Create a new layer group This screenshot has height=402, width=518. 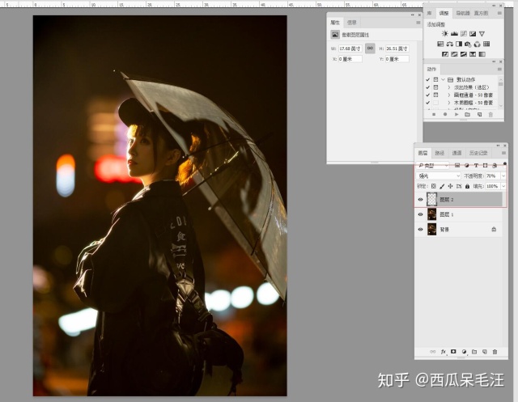(x=474, y=352)
